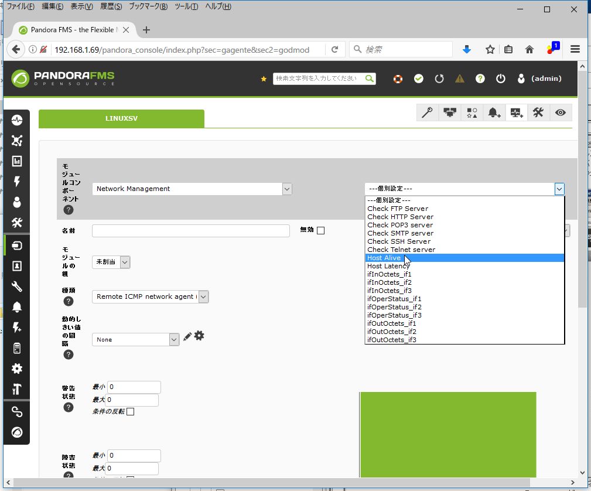Click the autorefresh header icon
Image resolution: width=591 pixels, height=491 pixels.
439,79
